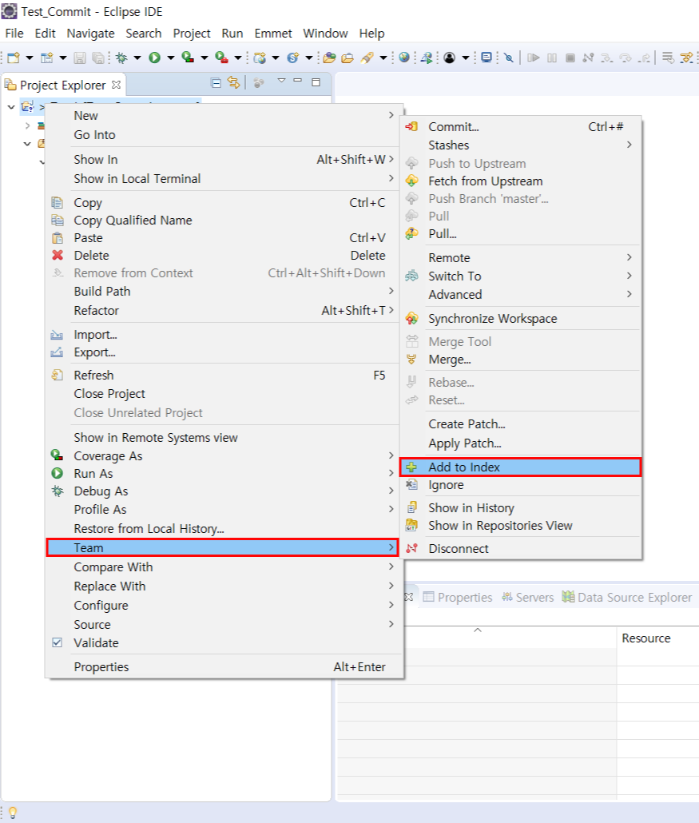This screenshot has height=823, width=699.
Task: Click the Show in History icon
Action: click(x=412, y=507)
